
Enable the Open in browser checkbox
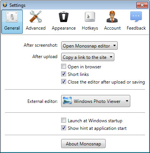coord(63,66)
